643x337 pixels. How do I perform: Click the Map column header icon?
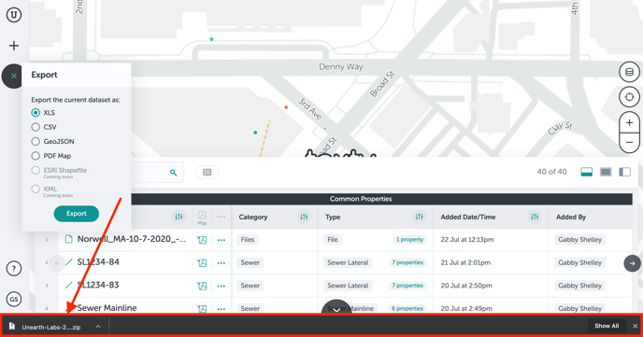[x=202, y=218]
